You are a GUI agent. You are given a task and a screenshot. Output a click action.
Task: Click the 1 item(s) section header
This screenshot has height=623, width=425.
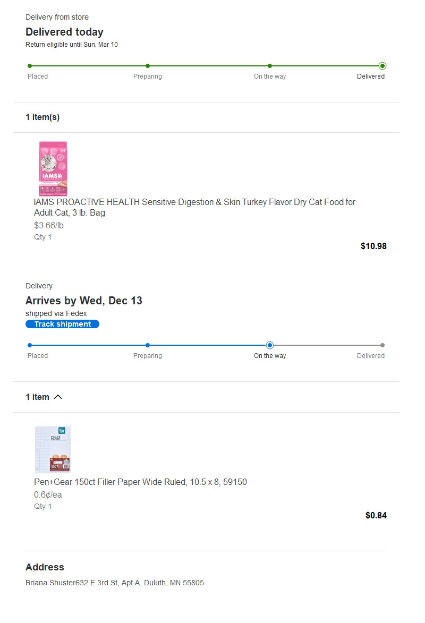(x=42, y=117)
